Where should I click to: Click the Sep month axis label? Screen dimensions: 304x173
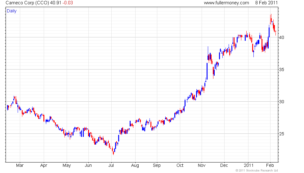point(157,166)
